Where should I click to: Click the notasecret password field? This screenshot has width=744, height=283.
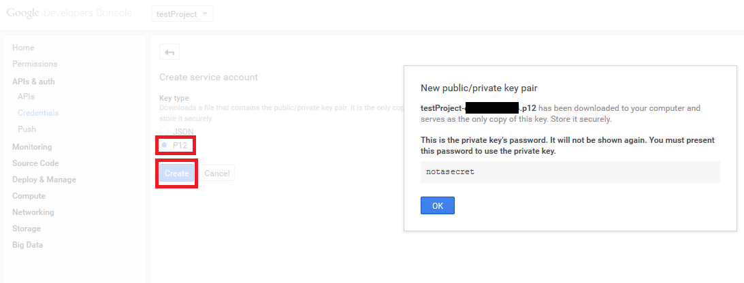pos(570,172)
